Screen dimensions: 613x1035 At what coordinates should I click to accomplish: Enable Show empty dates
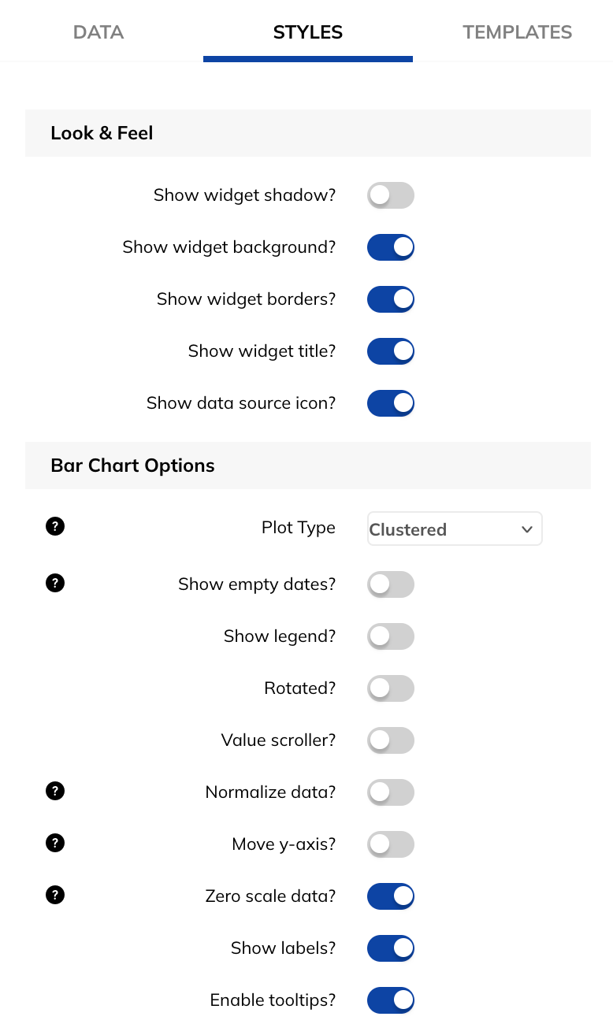(391, 584)
